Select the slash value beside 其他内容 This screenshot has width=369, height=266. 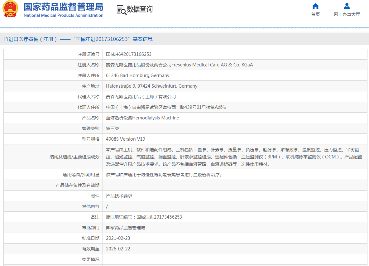[x=107, y=206]
